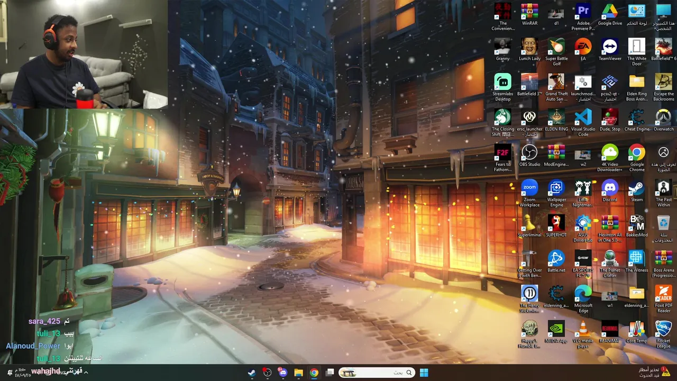Select the d1 image file

coord(556,15)
